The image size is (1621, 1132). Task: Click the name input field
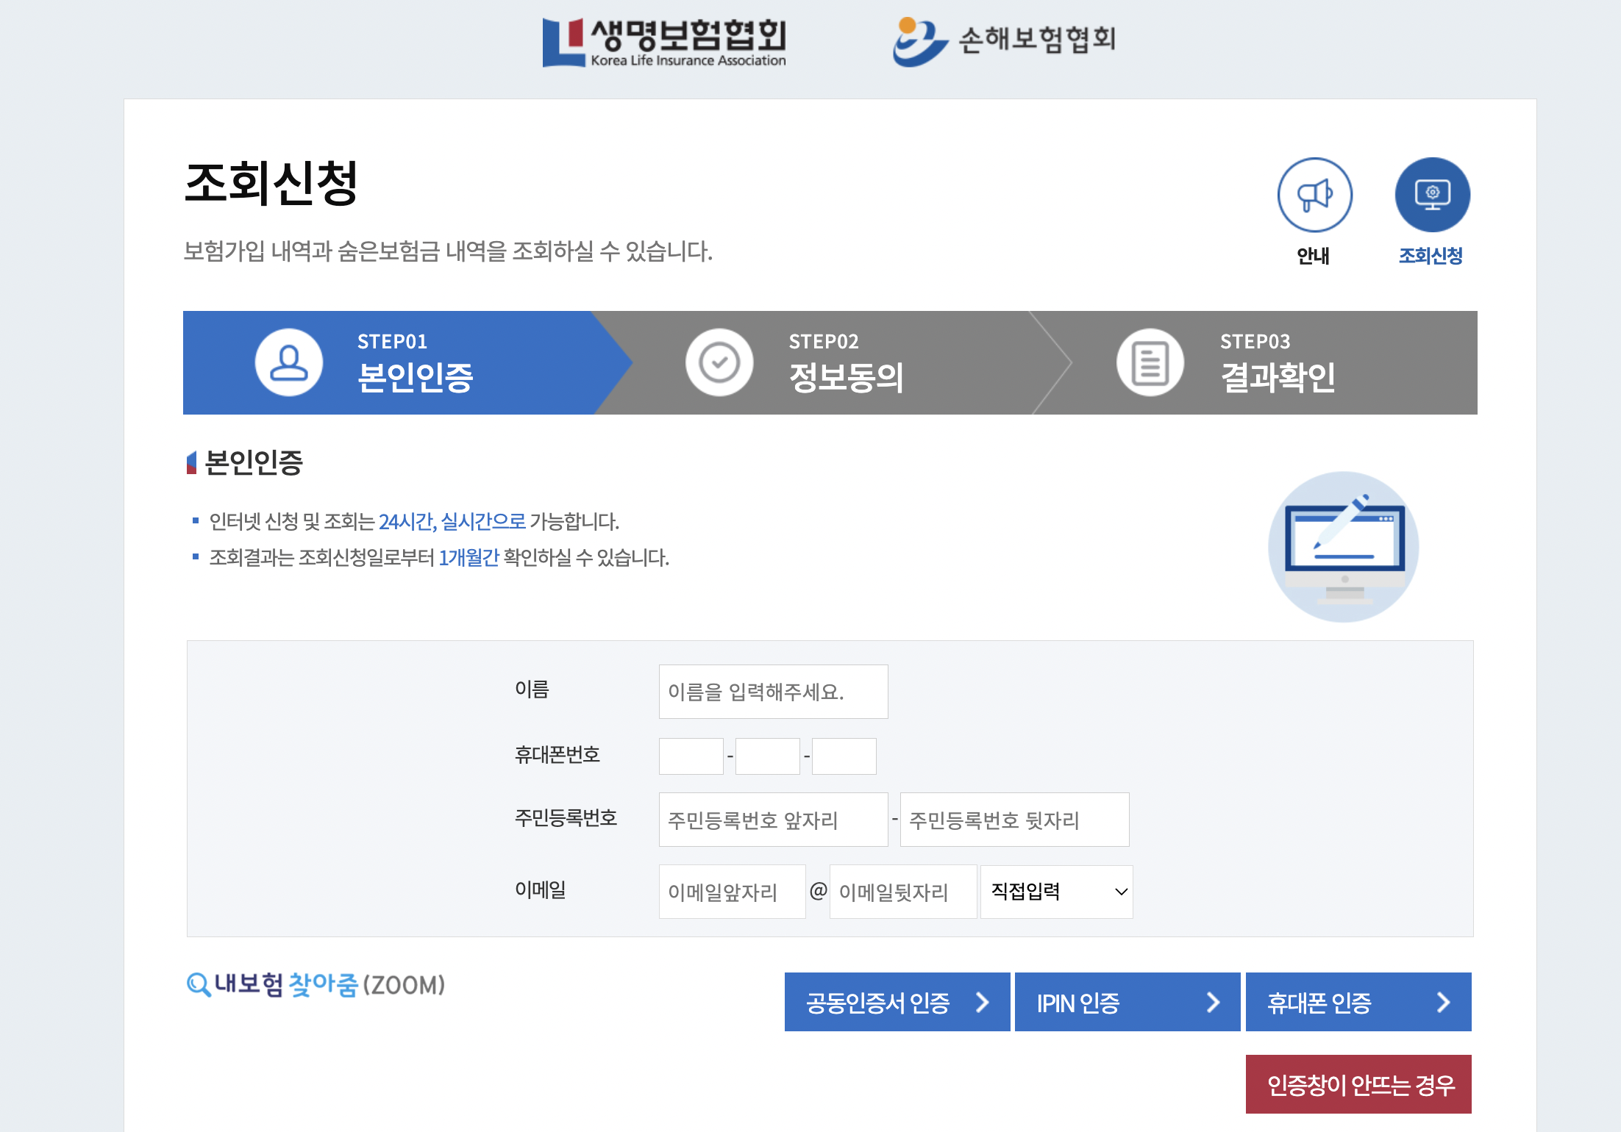pyautogui.click(x=773, y=690)
